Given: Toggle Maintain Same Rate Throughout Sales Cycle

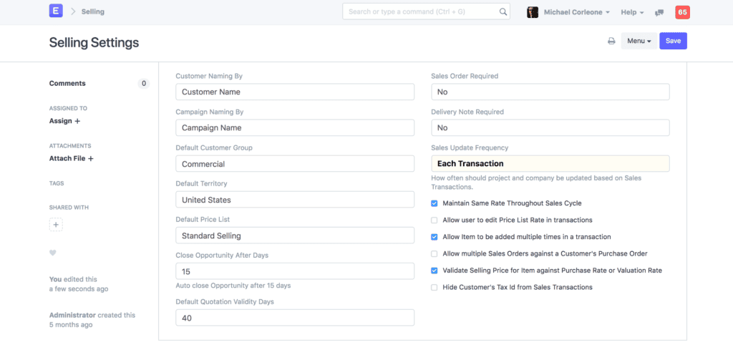Looking at the screenshot, I should (435, 203).
